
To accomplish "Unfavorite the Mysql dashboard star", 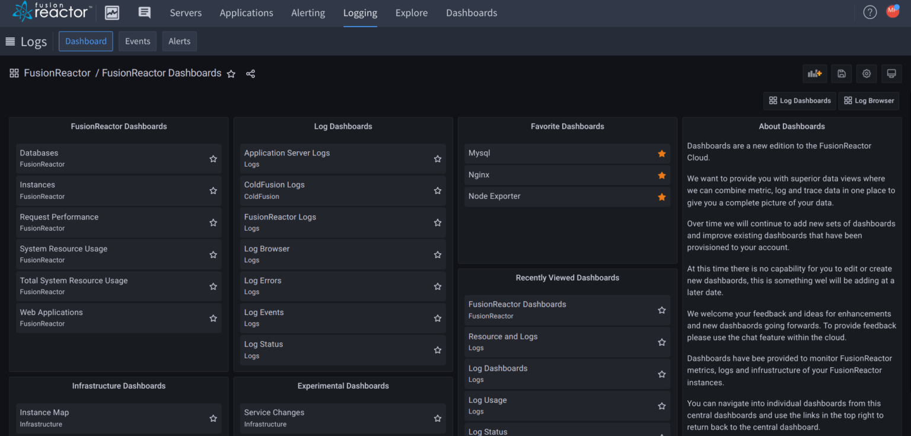I will pyautogui.click(x=661, y=153).
